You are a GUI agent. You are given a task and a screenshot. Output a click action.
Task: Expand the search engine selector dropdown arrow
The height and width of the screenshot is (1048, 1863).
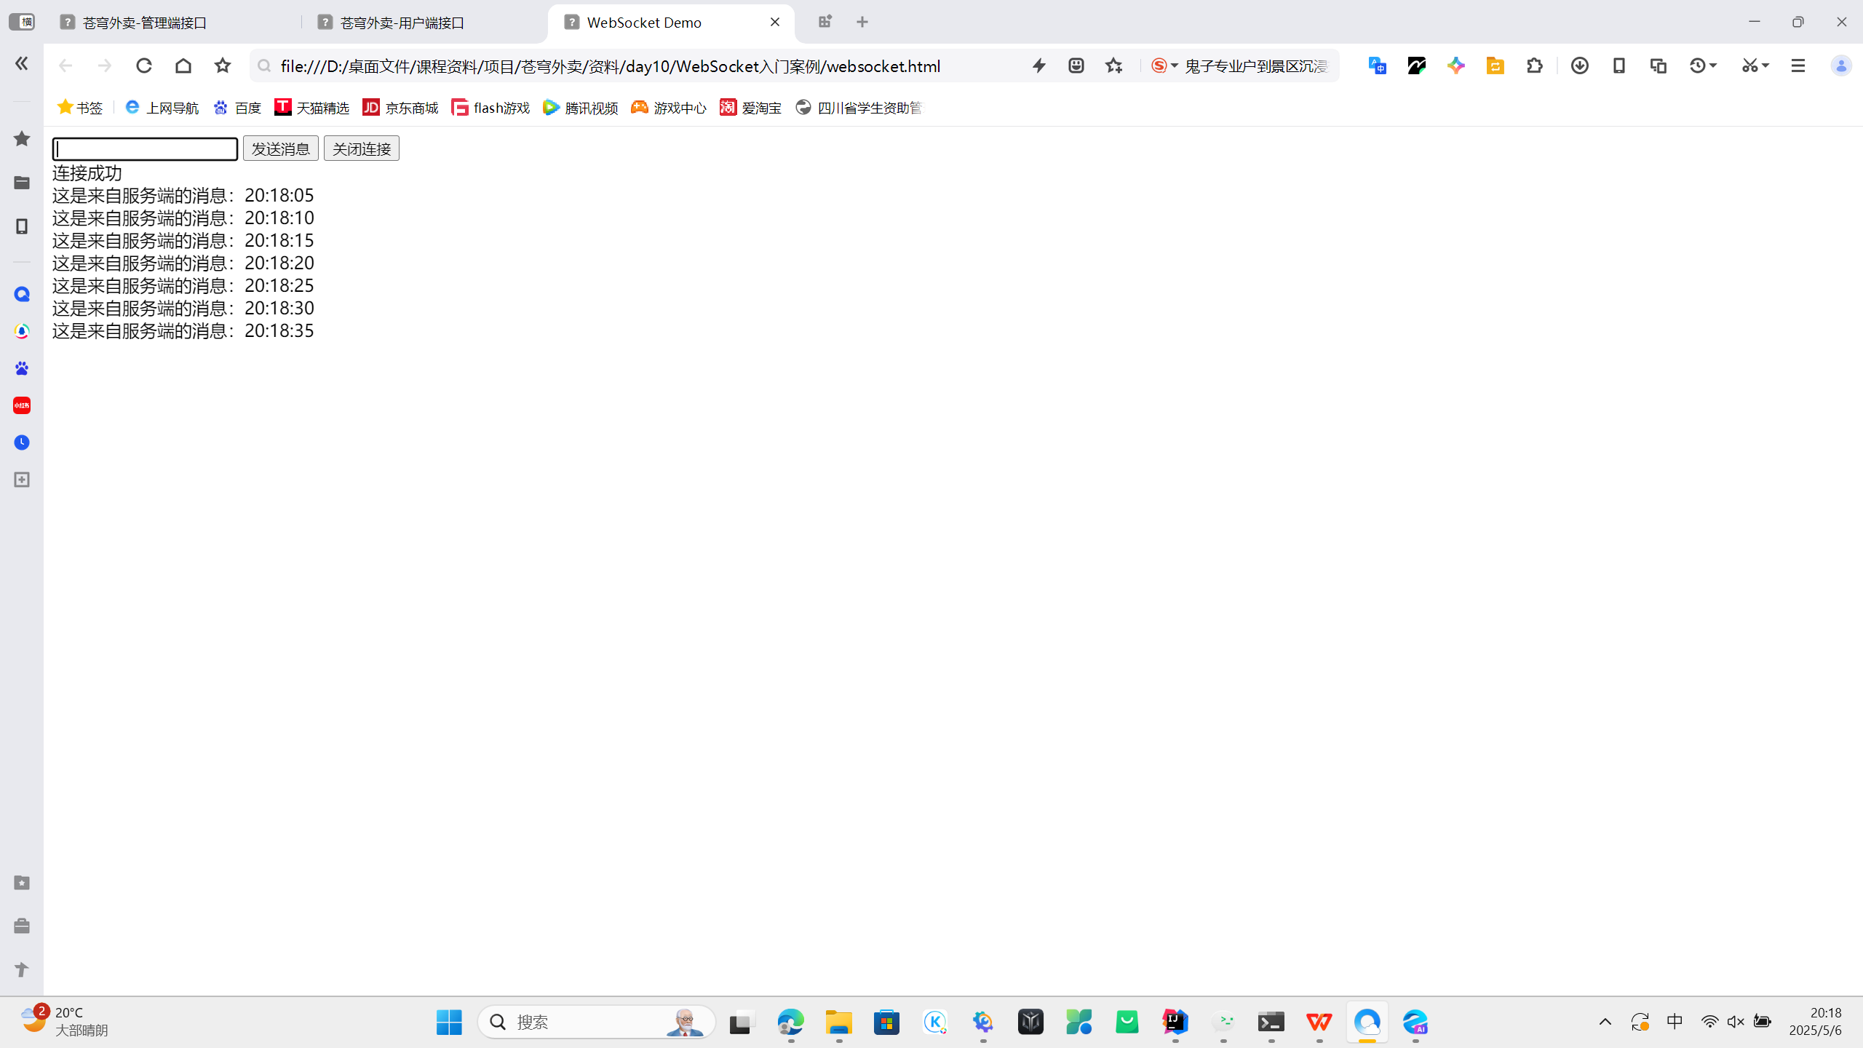(x=1175, y=66)
